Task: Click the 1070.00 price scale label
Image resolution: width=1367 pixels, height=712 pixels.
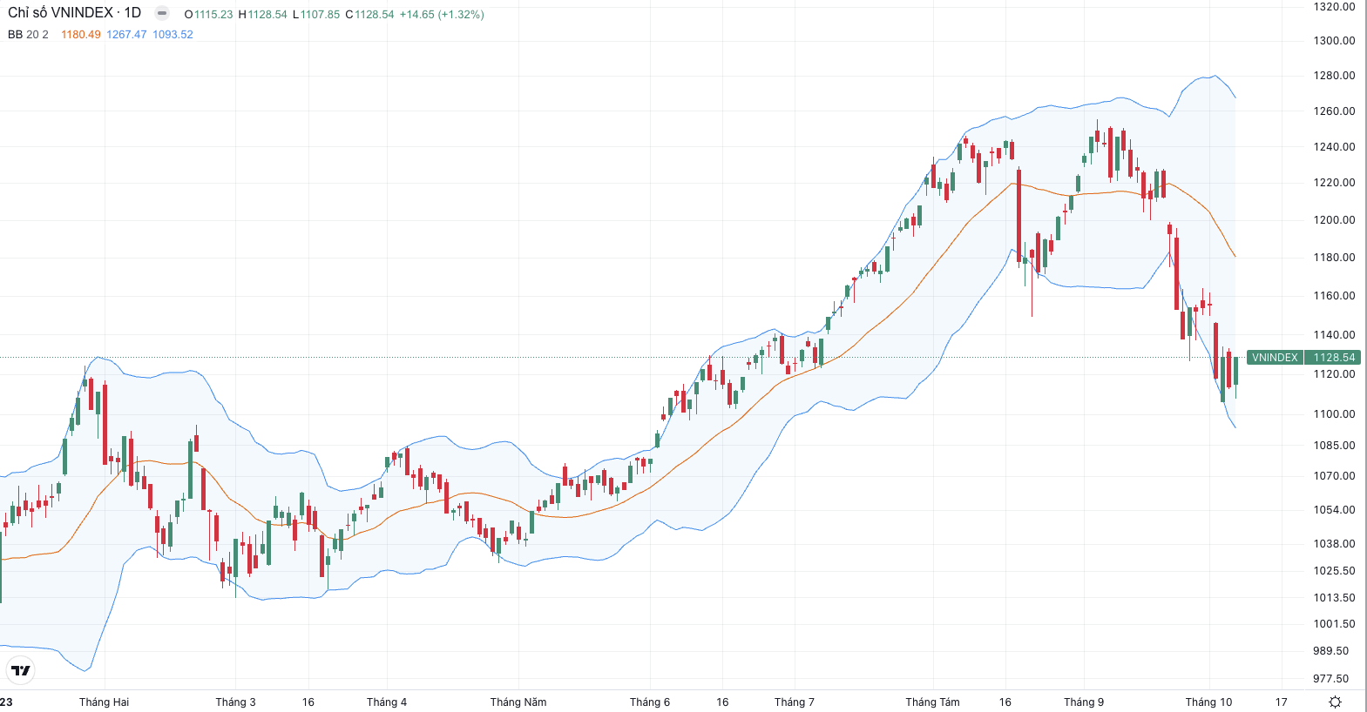Action: [x=1334, y=476]
